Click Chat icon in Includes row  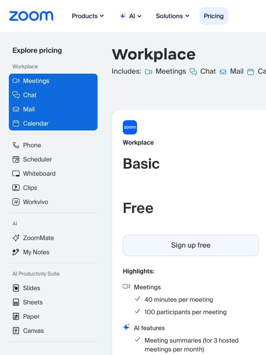click(193, 72)
